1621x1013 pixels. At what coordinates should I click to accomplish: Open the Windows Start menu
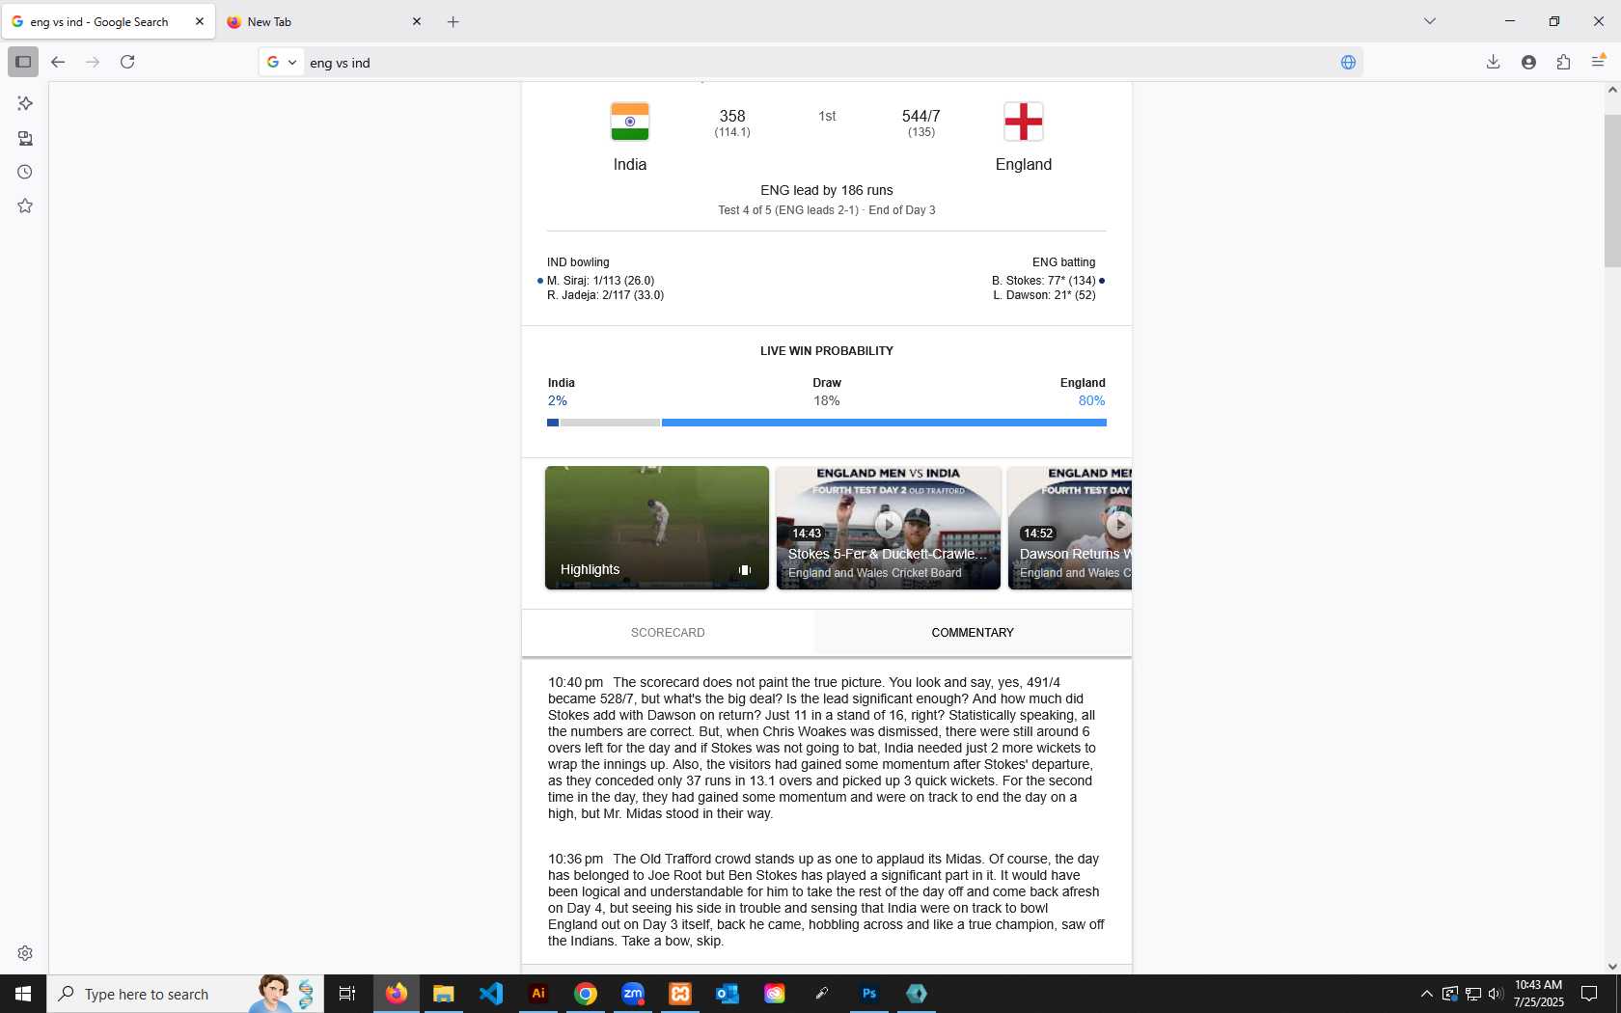(23, 994)
